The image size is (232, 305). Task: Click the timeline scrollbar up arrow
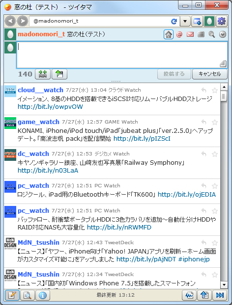point(224,87)
